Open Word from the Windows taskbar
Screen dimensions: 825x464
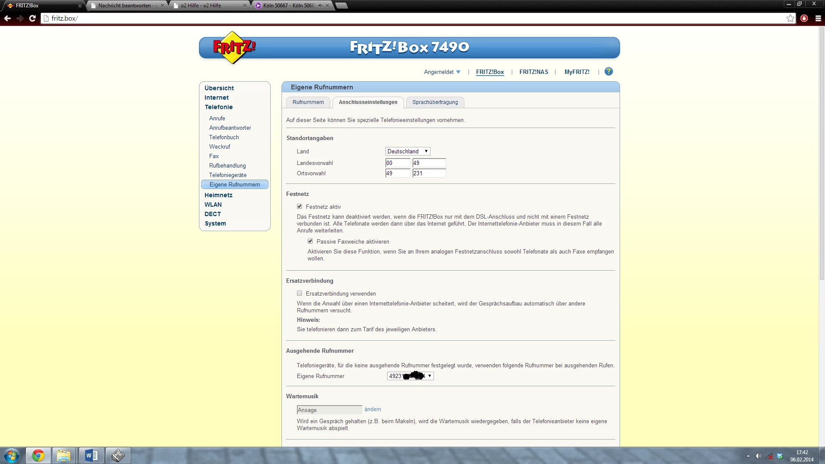tap(92, 455)
